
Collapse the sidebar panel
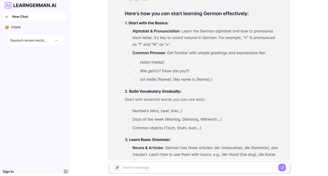(66, 172)
